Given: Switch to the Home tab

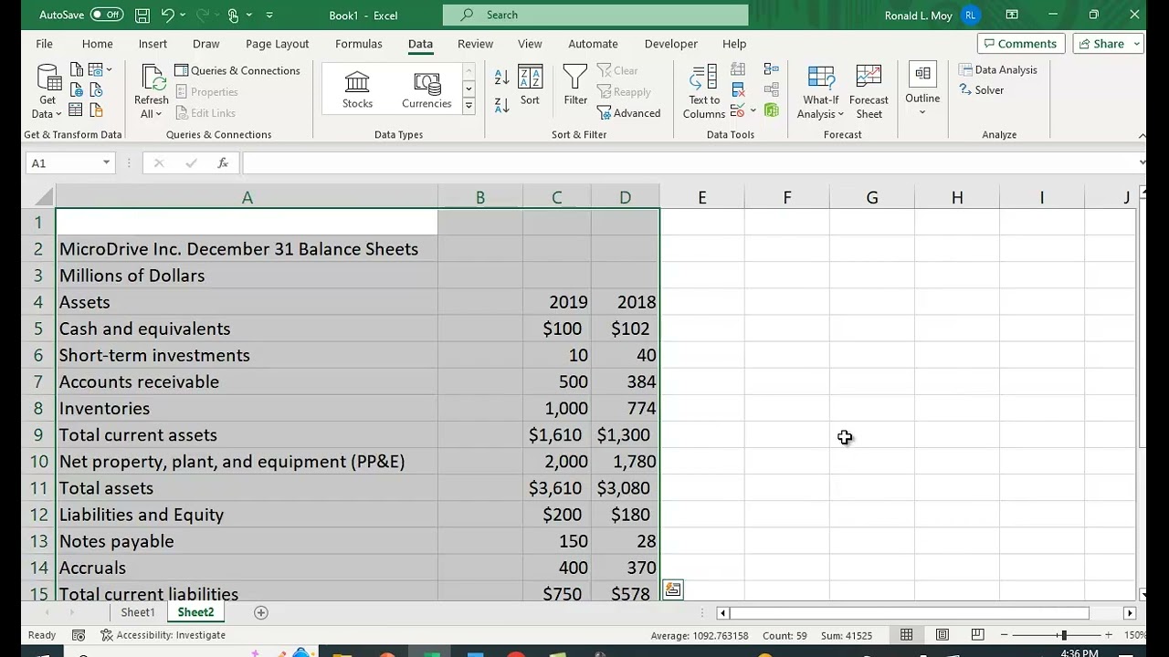Looking at the screenshot, I should [97, 44].
